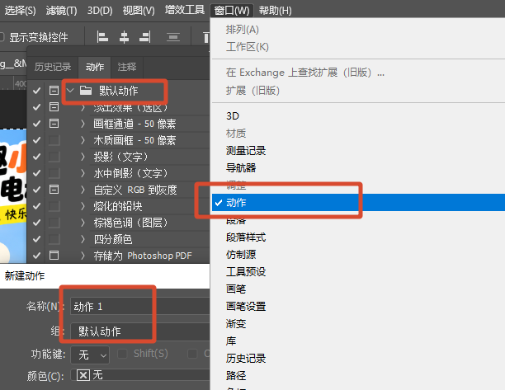Toggle the 显示变换控件 checkbox

coord(2,37)
